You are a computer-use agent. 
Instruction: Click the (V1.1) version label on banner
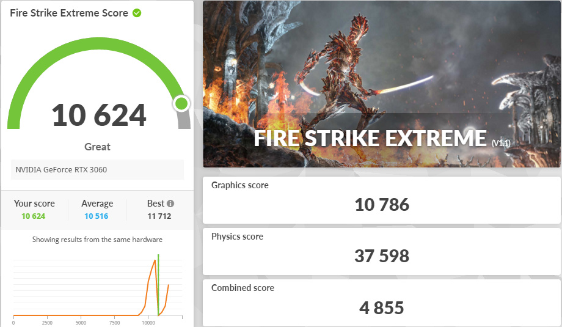pos(501,143)
